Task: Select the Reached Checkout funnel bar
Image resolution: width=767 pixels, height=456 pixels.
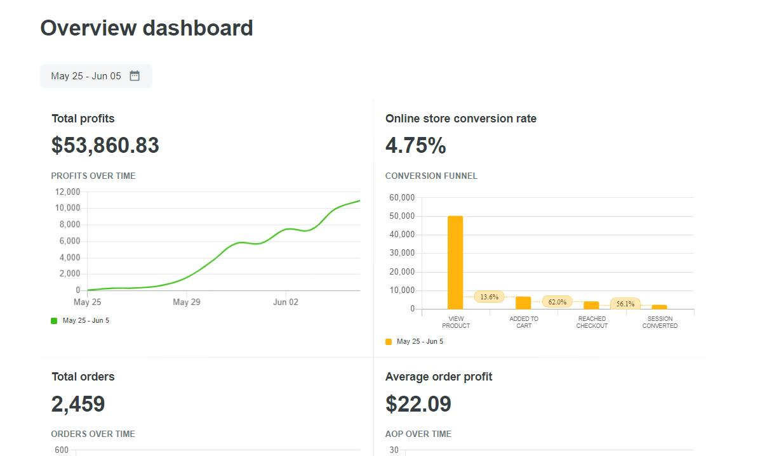Action: (x=591, y=305)
